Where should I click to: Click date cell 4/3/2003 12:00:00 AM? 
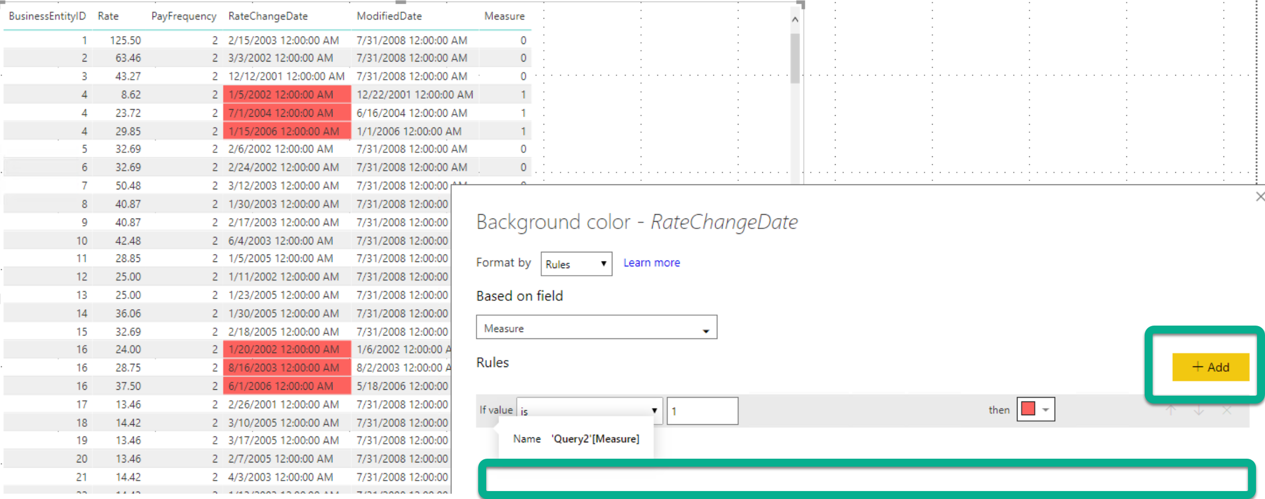280,477
